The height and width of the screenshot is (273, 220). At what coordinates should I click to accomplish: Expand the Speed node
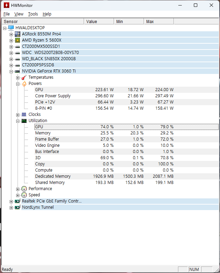click(x=18, y=195)
